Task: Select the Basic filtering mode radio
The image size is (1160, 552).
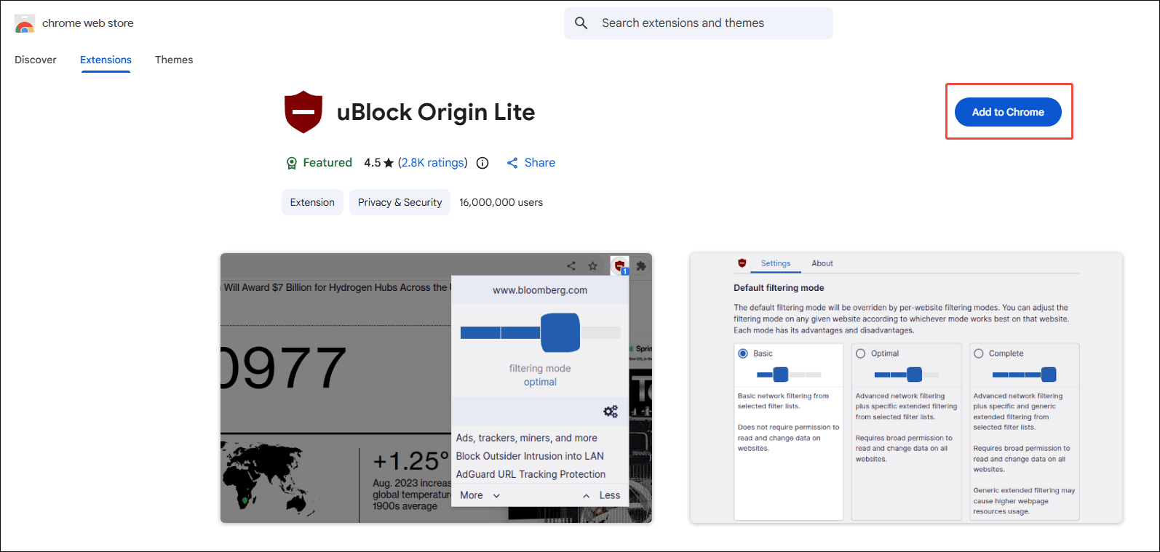Action: 743,353
